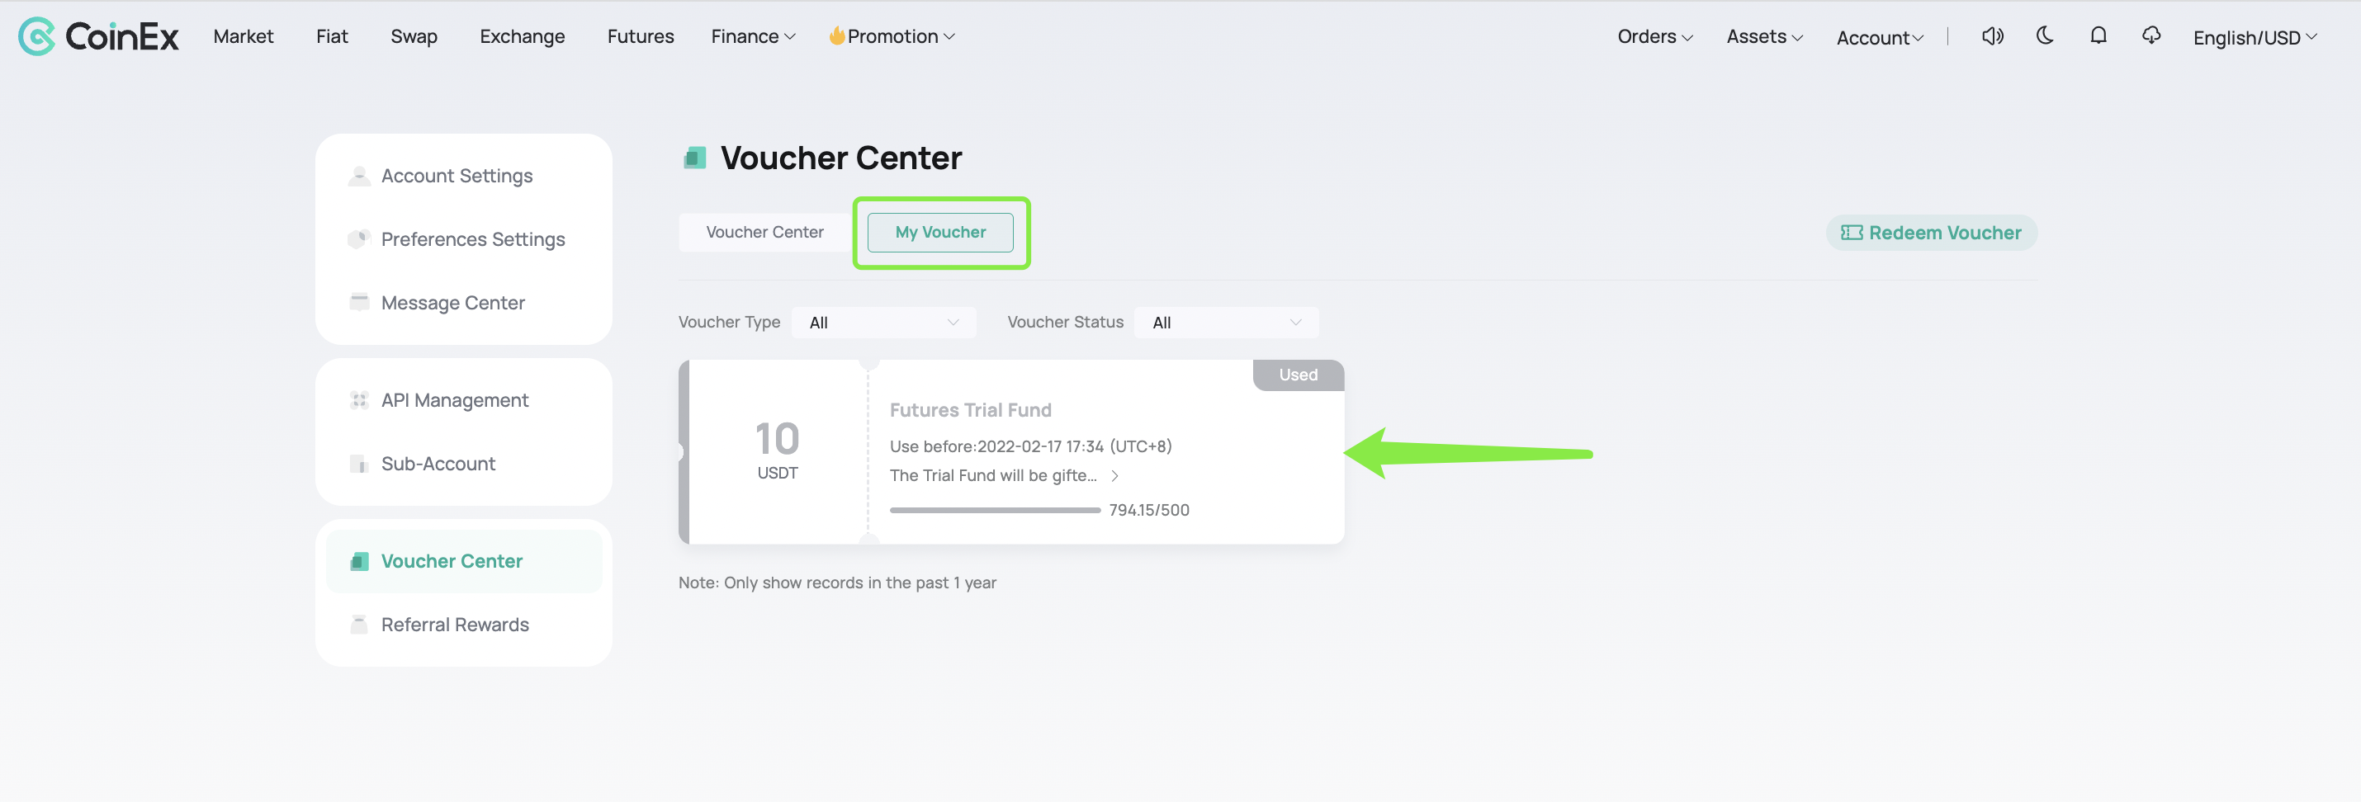Viewport: 2361px width, 802px height.
Task: Open the Swap page
Action: [x=414, y=36]
